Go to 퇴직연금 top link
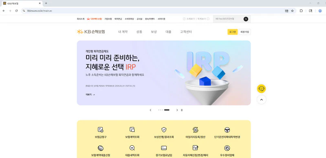The image size is (326, 158). pos(118,19)
